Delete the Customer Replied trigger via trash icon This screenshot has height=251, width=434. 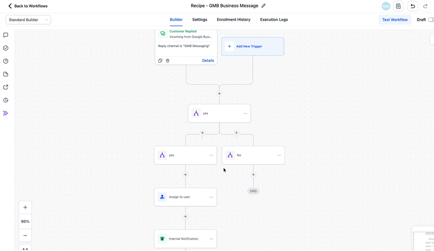[x=167, y=60]
